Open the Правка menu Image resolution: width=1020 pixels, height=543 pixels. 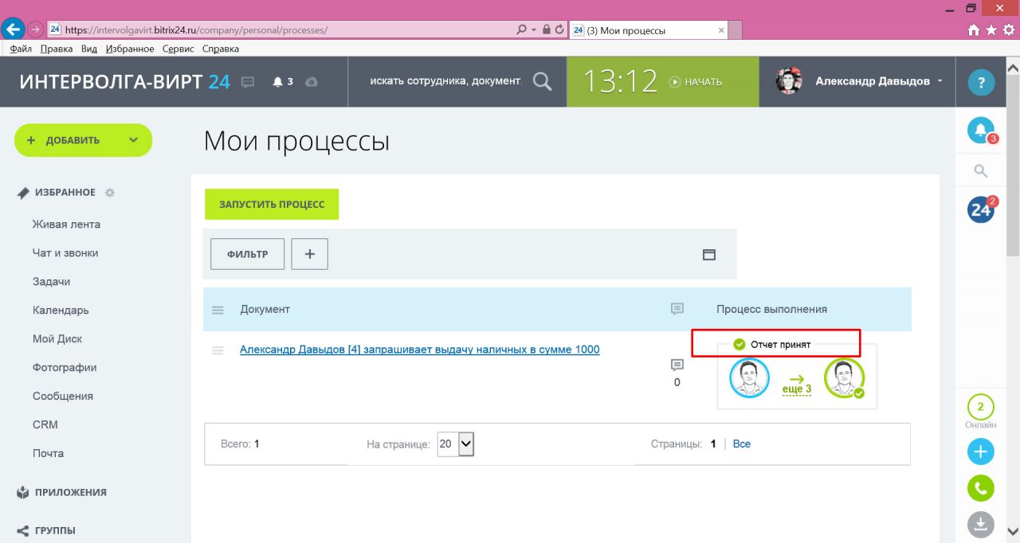point(57,49)
